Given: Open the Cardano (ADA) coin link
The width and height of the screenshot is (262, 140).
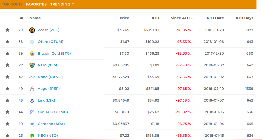Looking at the screenshot, I should (x=51, y=124).
